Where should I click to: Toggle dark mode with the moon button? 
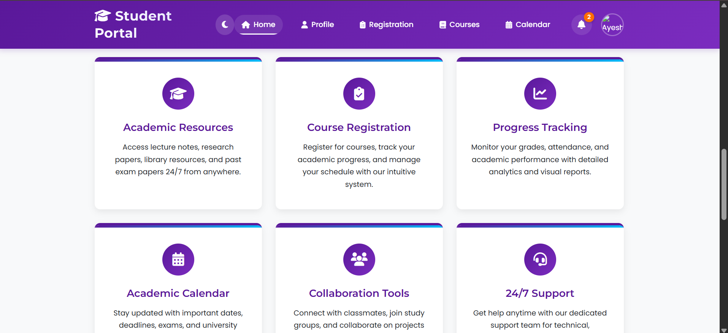[x=225, y=25]
